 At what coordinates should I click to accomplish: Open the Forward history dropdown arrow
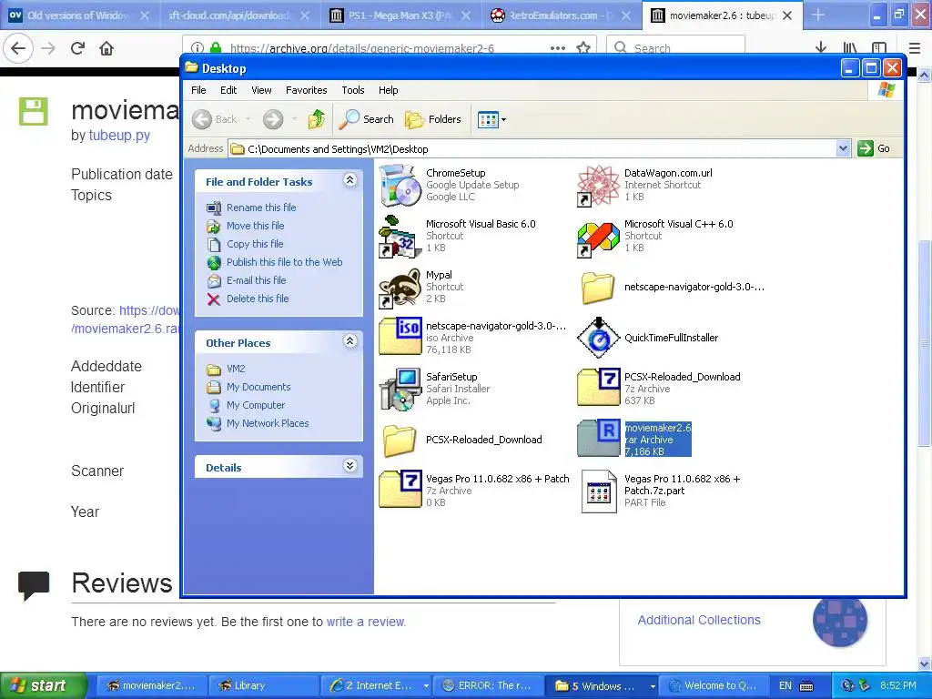coord(294,119)
